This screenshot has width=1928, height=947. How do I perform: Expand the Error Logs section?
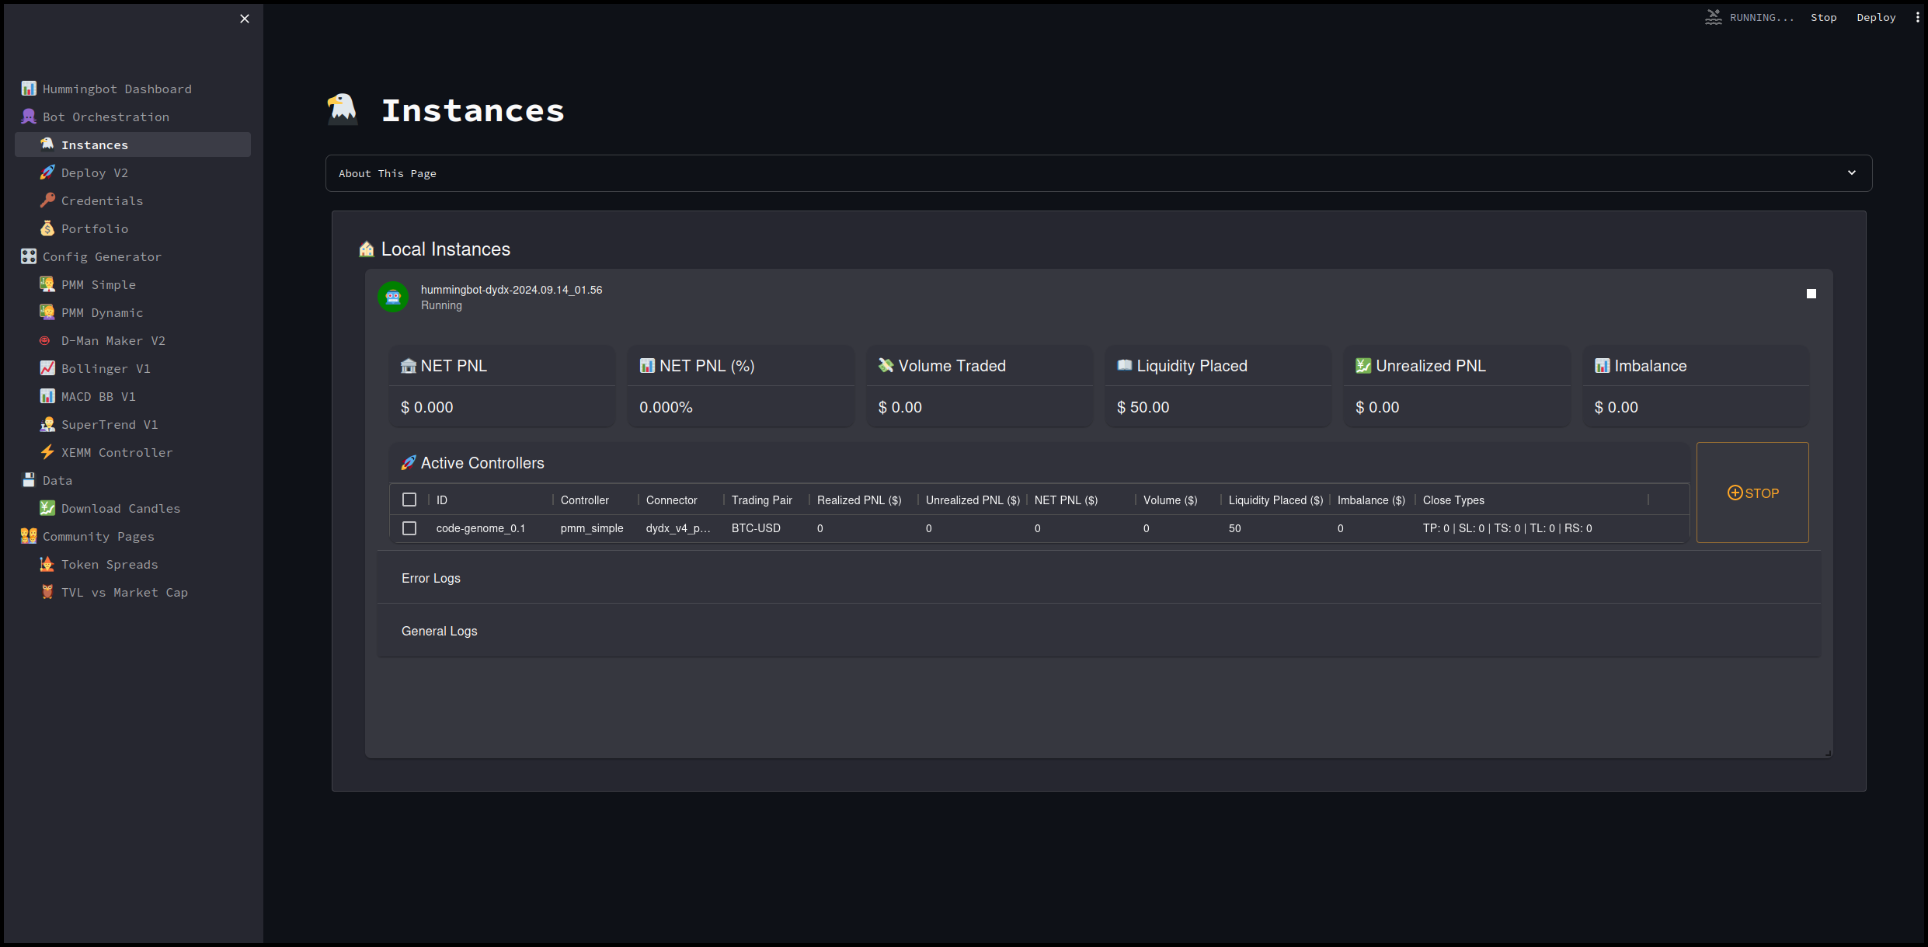click(x=431, y=578)
